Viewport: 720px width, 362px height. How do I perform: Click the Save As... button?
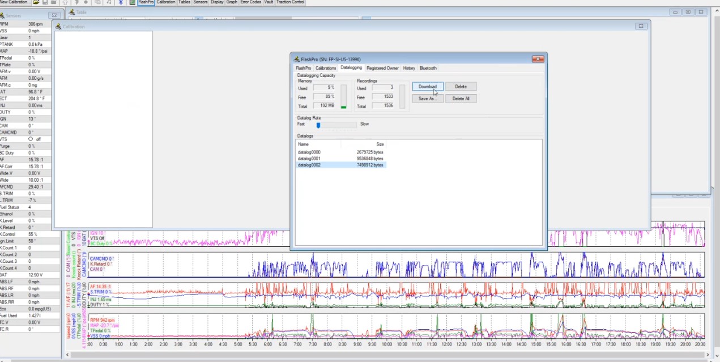(428, 99)
